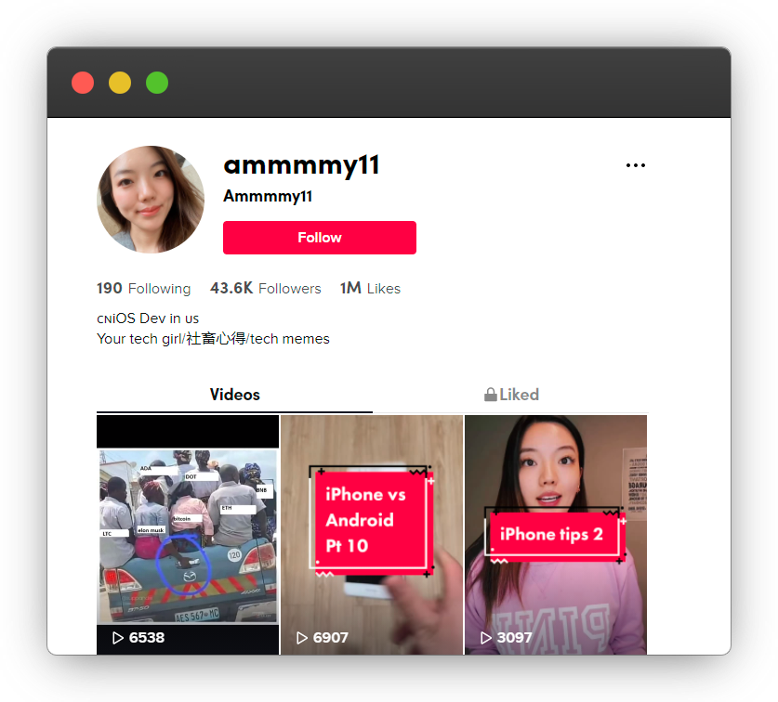The width and height of the screenshot is (778, 702).
Task: Switch to the Videos tab
Action: (234, 395)
